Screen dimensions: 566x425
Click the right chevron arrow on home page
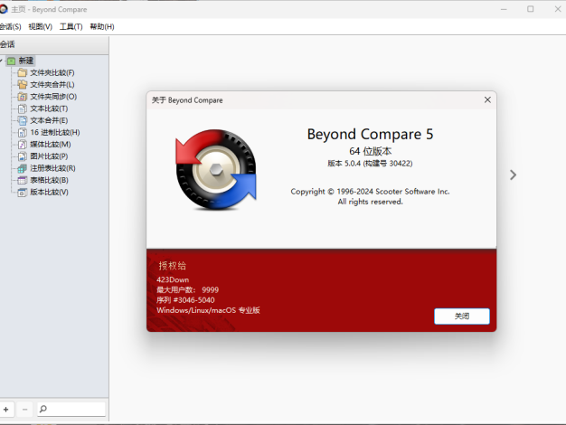tap(513, 175)
